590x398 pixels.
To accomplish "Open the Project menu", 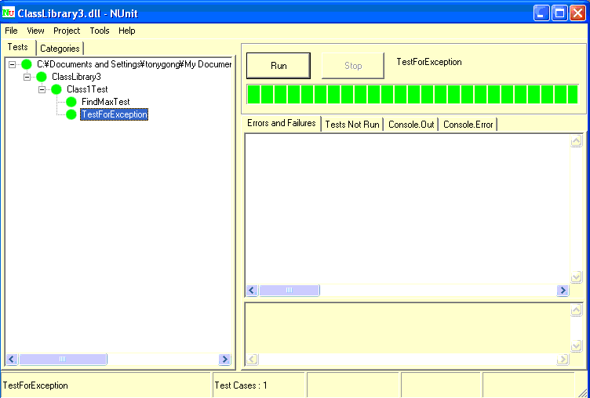I will 67,31.
